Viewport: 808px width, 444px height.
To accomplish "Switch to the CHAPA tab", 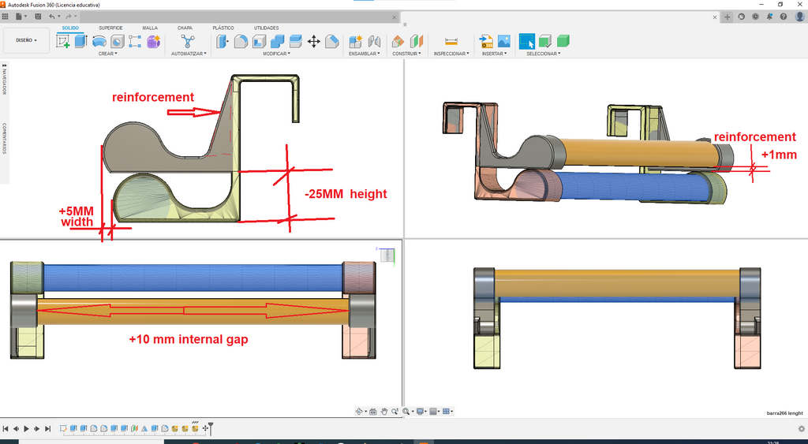I will pos(185,28).
